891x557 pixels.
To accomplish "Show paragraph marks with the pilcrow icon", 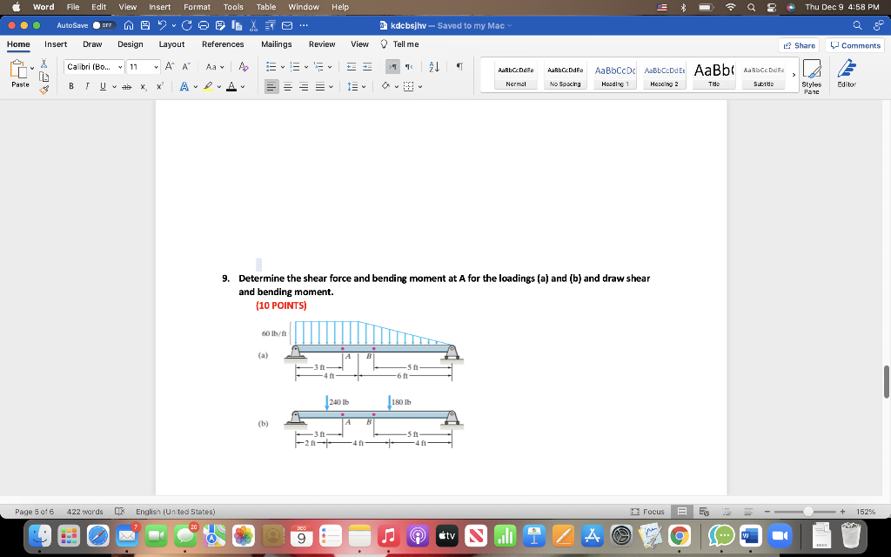I will [459, 68].
